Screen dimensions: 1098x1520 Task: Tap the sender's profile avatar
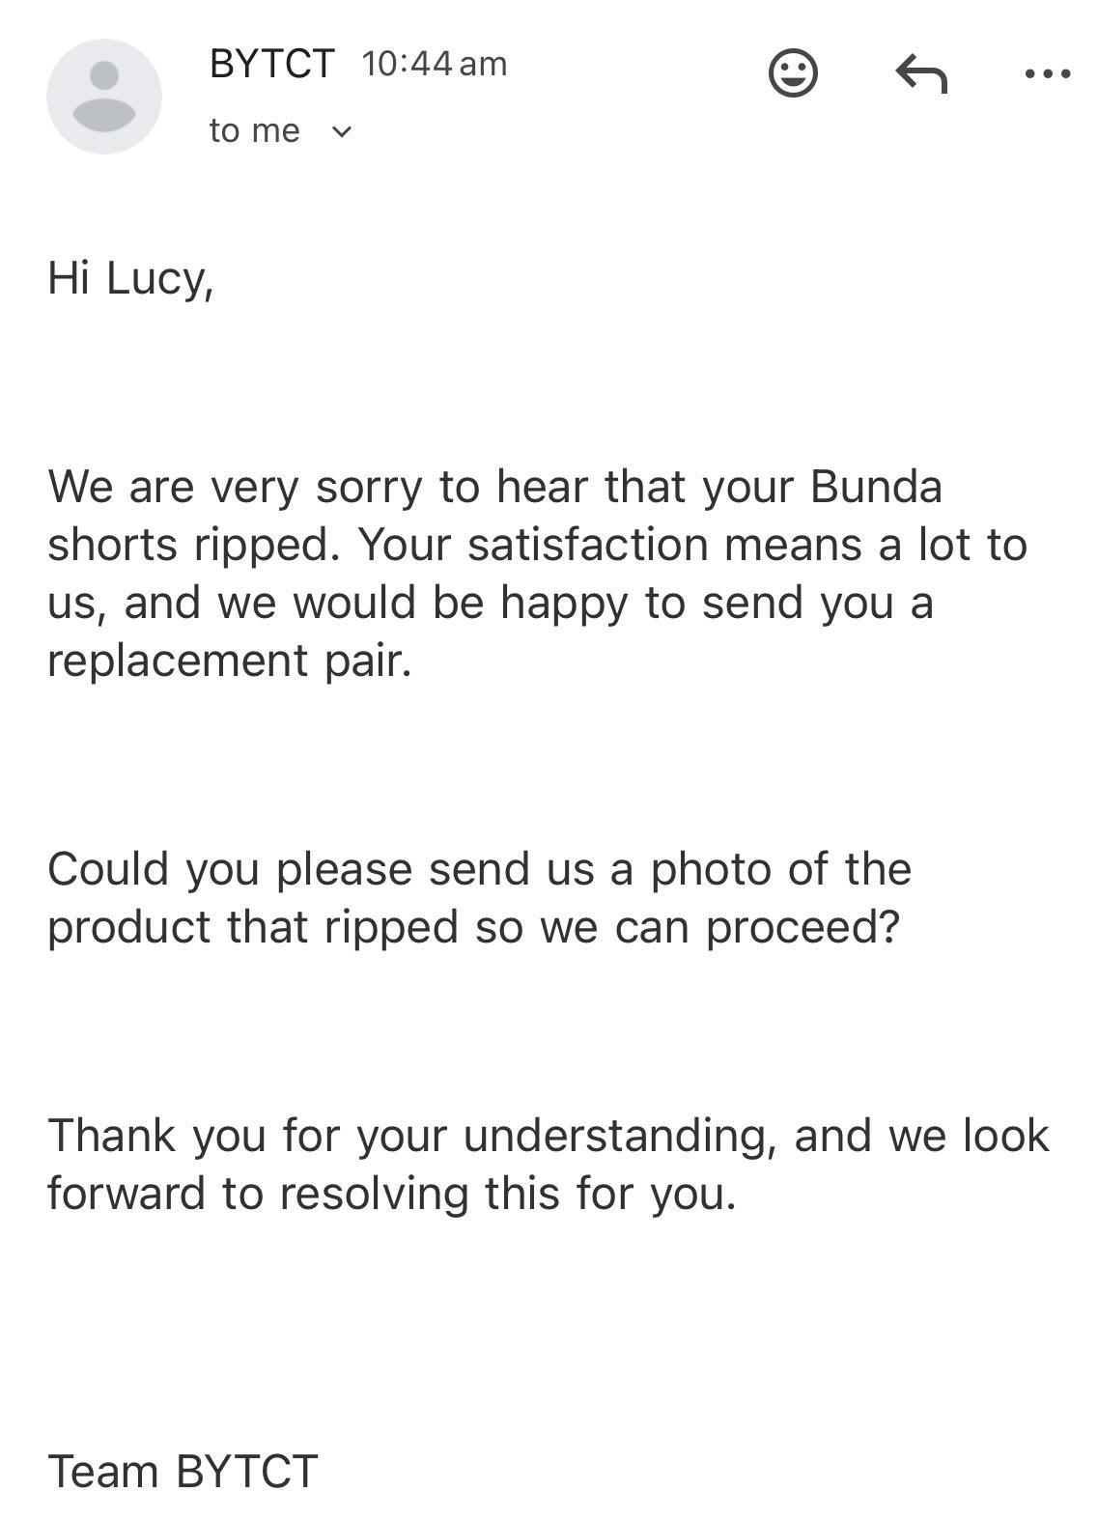pyautogui.click(x=104, y=97)
